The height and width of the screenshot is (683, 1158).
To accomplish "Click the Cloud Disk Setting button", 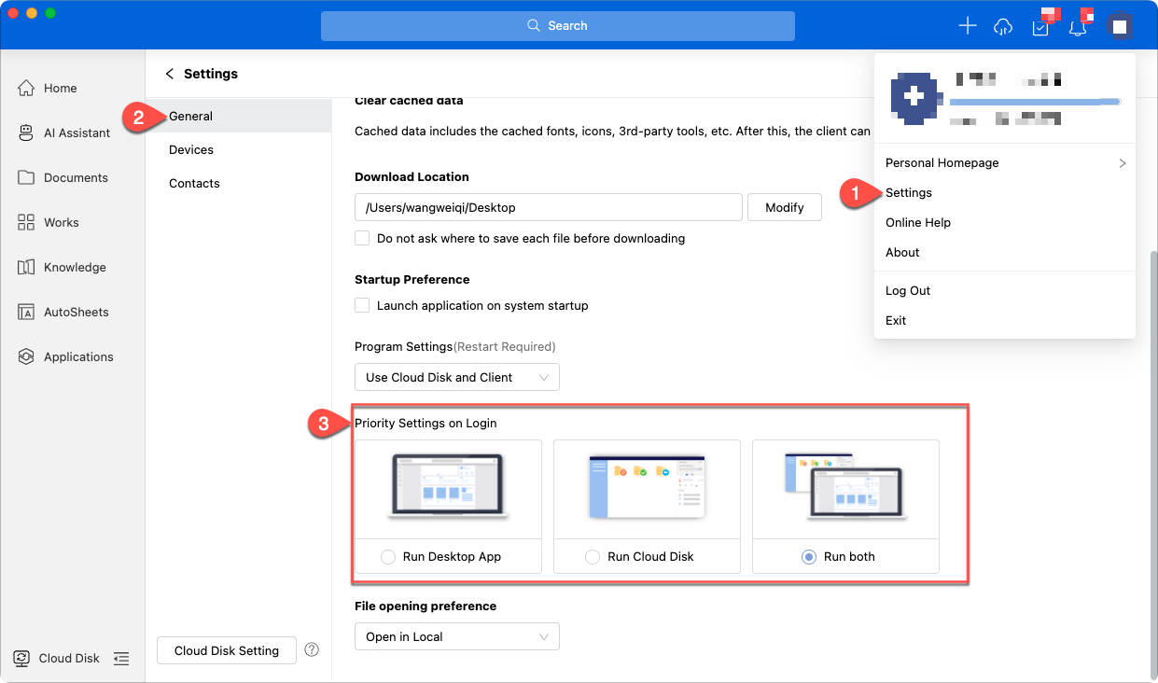I will click(227, 650).
